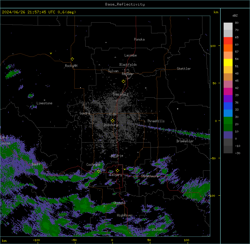Screen dimensions: 250x244
Task: Click the 80 value in the dBZ legend
Action: point(237,23)
